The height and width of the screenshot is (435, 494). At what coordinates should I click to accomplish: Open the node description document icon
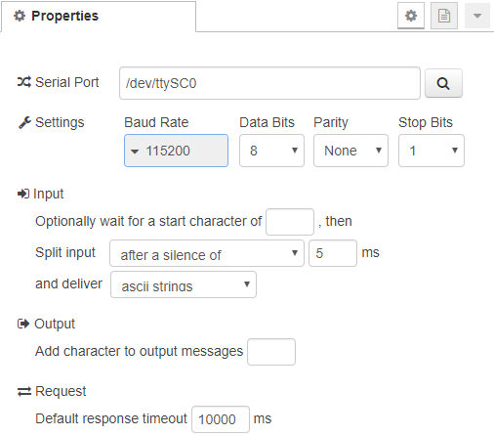444,16
